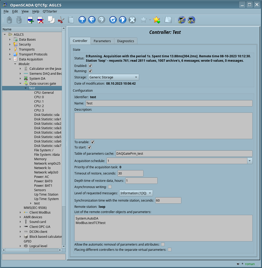Select Network: wlp3s0 tree item
Viewport: 262px width, 268px height.
(46, 172)
